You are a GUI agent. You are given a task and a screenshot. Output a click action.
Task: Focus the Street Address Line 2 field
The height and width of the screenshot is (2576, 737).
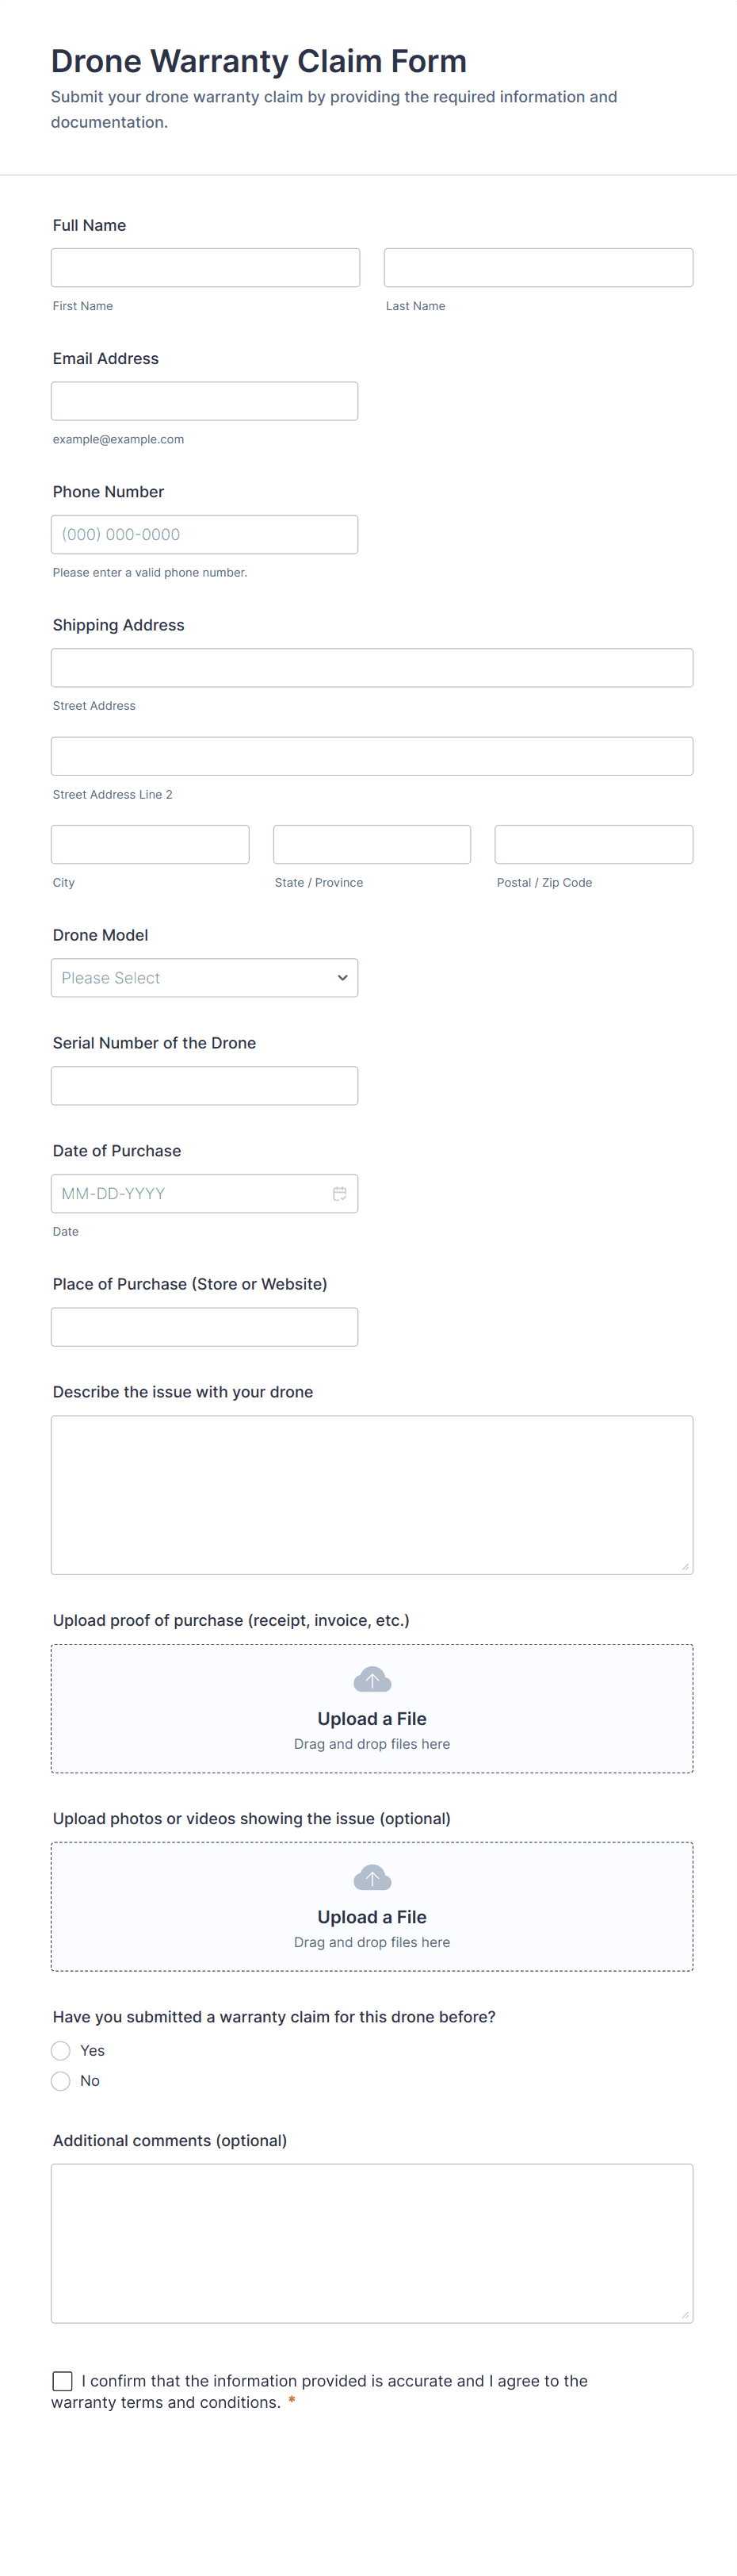point(372,756)
